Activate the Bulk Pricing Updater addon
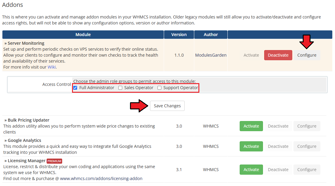335x186 pixels. click(251, 126)
